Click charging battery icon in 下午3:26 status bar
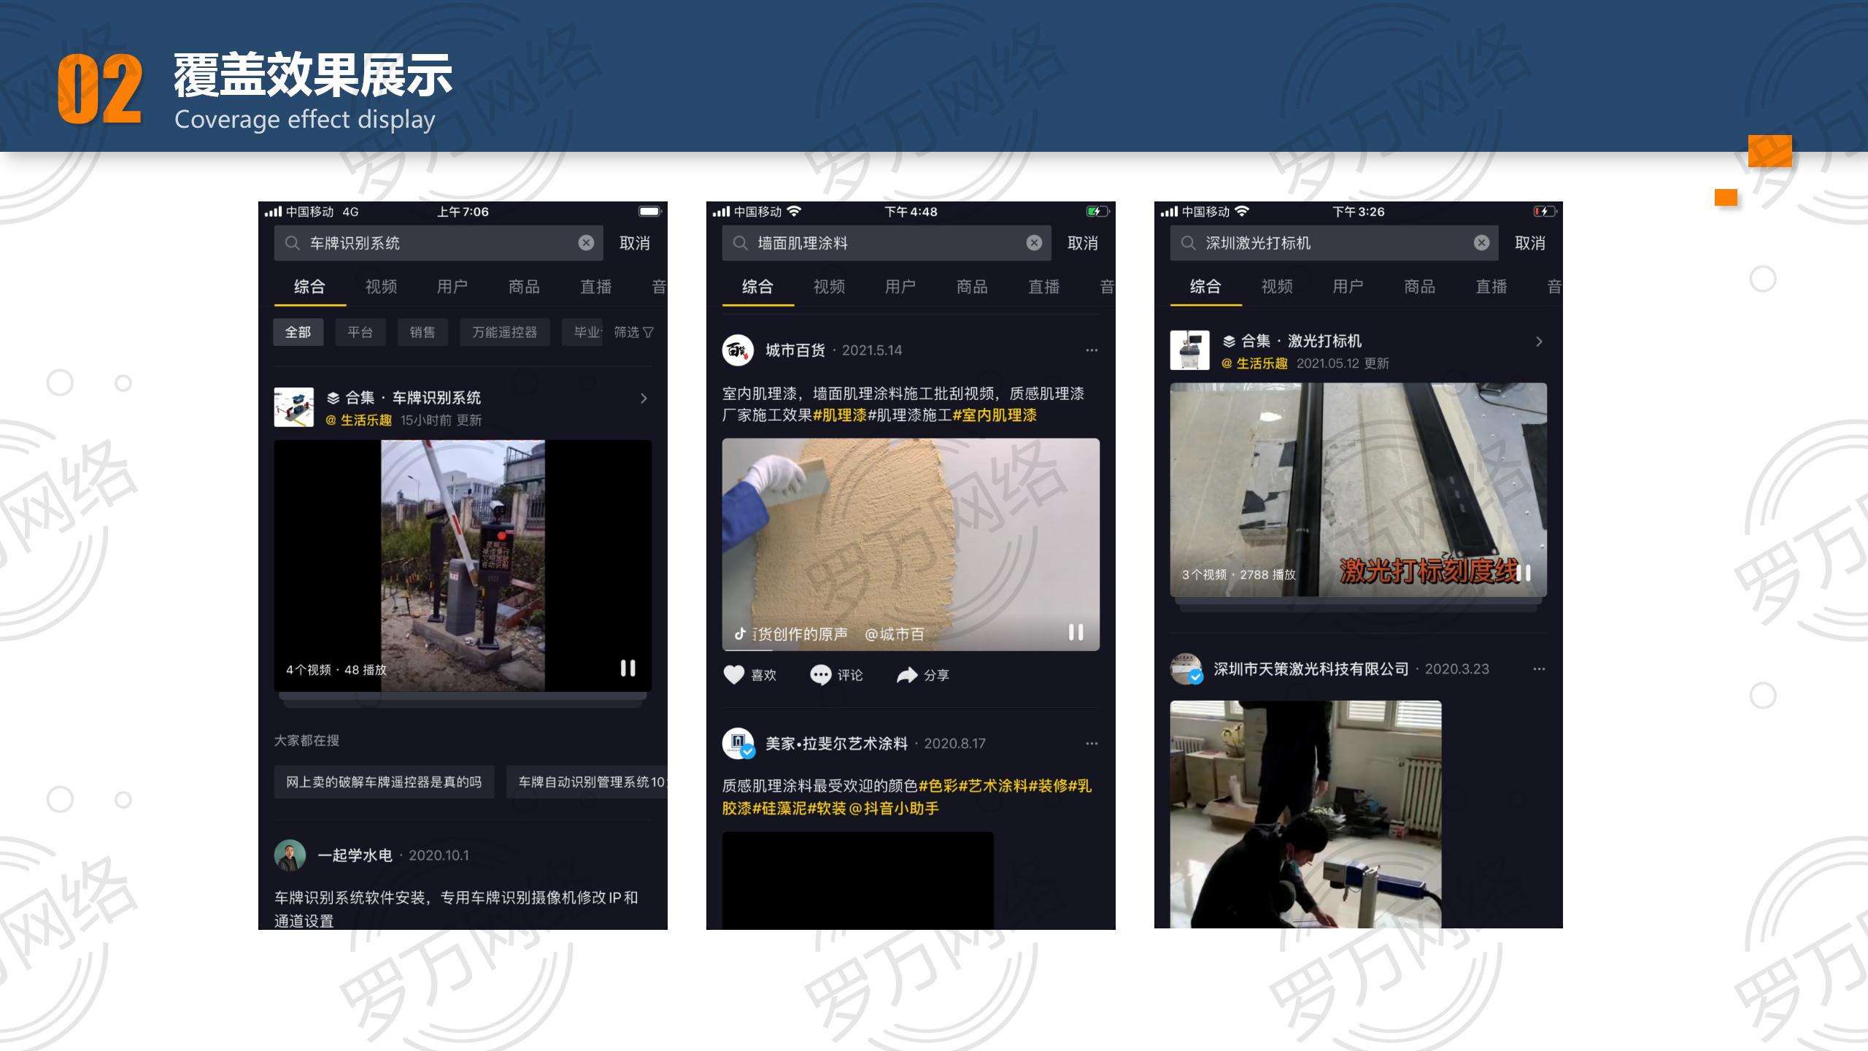This screenshot has height=1051, width=1868. 1545,212
